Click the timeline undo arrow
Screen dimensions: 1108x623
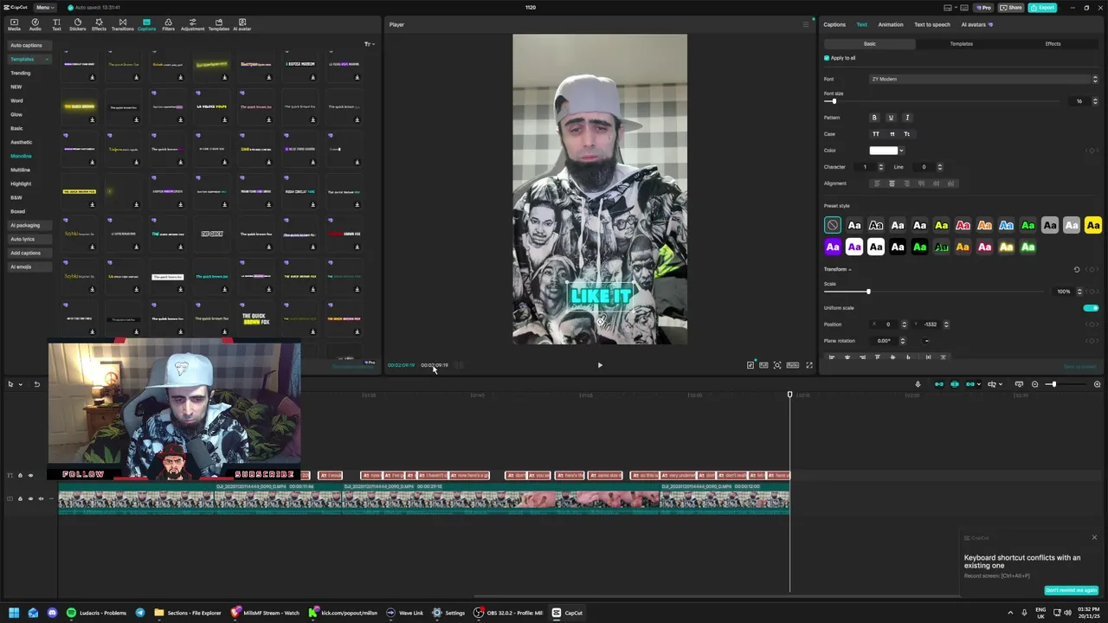pos(36,384)
